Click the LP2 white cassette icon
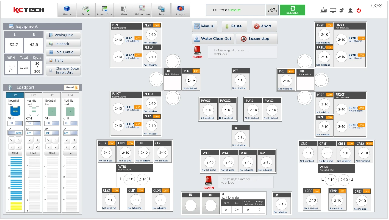The width and height of the screenshot is (389, 220). [34, 111]
